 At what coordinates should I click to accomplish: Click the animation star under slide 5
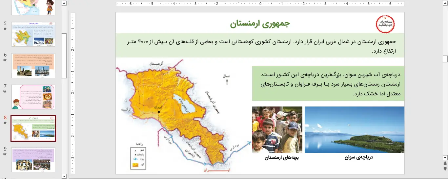tap(5, 29)
